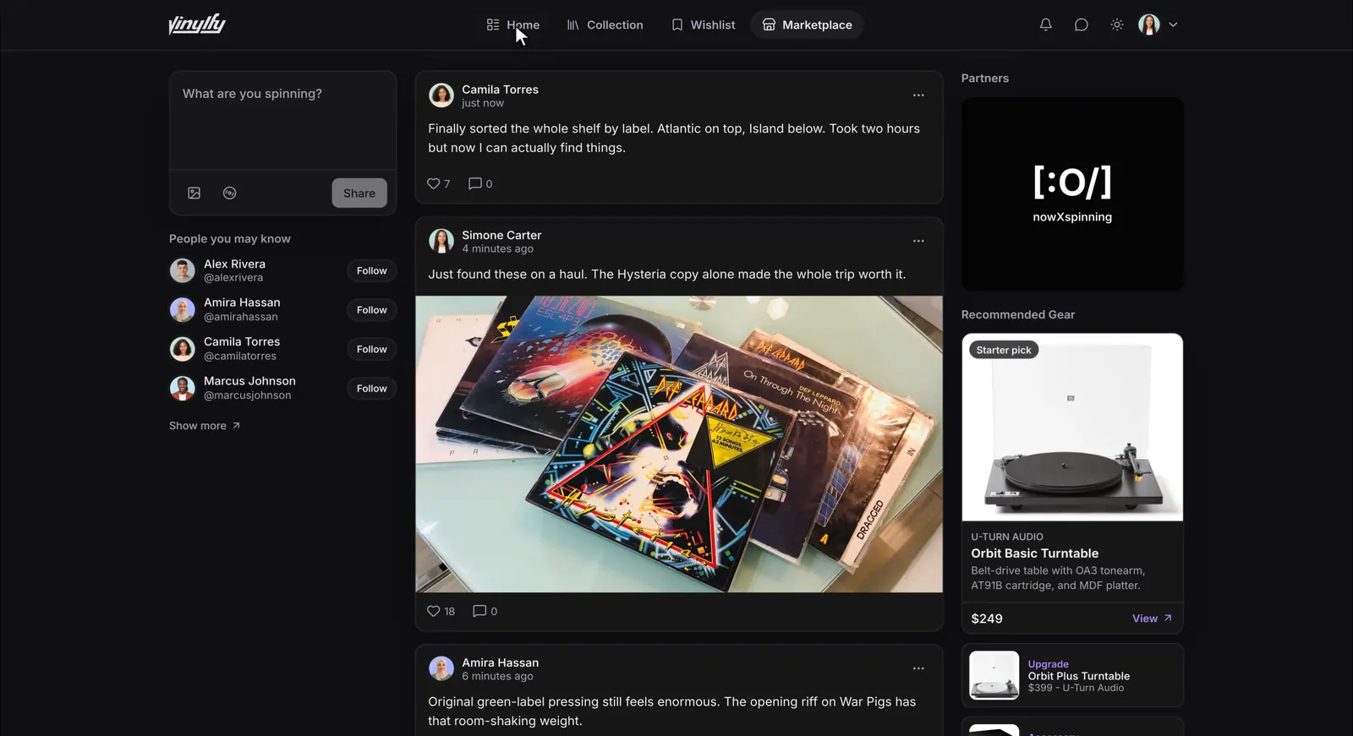
Task: Click the 'People you may know' heading
Action: pyautogui.click(x=230, y=239)
